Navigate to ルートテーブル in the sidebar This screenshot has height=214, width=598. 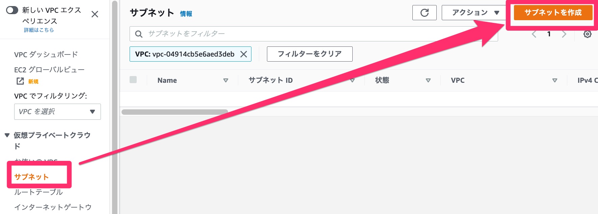point(38,192)
